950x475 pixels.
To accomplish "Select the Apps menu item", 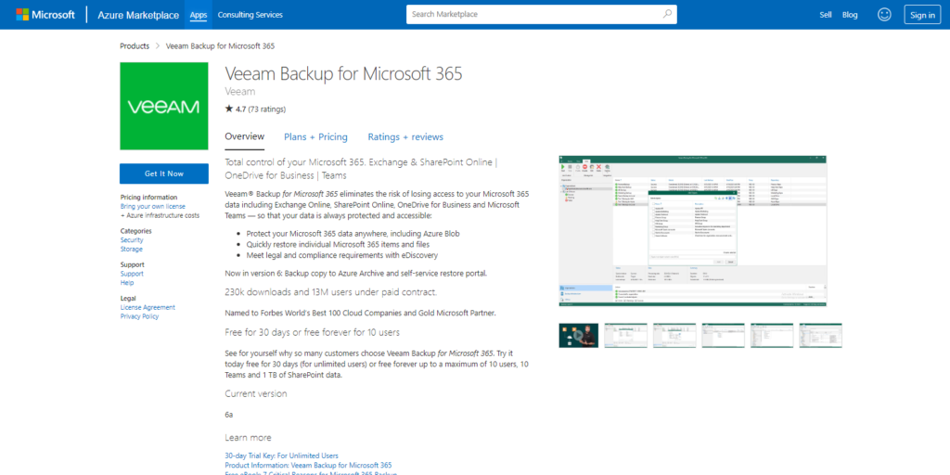I will (199, 15).
